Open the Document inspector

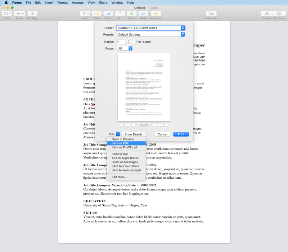279,14
